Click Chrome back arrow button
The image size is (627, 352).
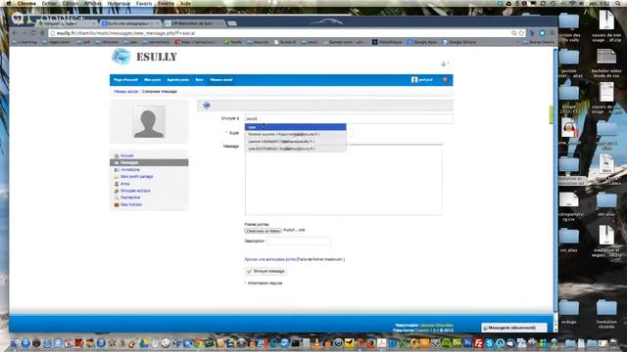pos(16,33)
